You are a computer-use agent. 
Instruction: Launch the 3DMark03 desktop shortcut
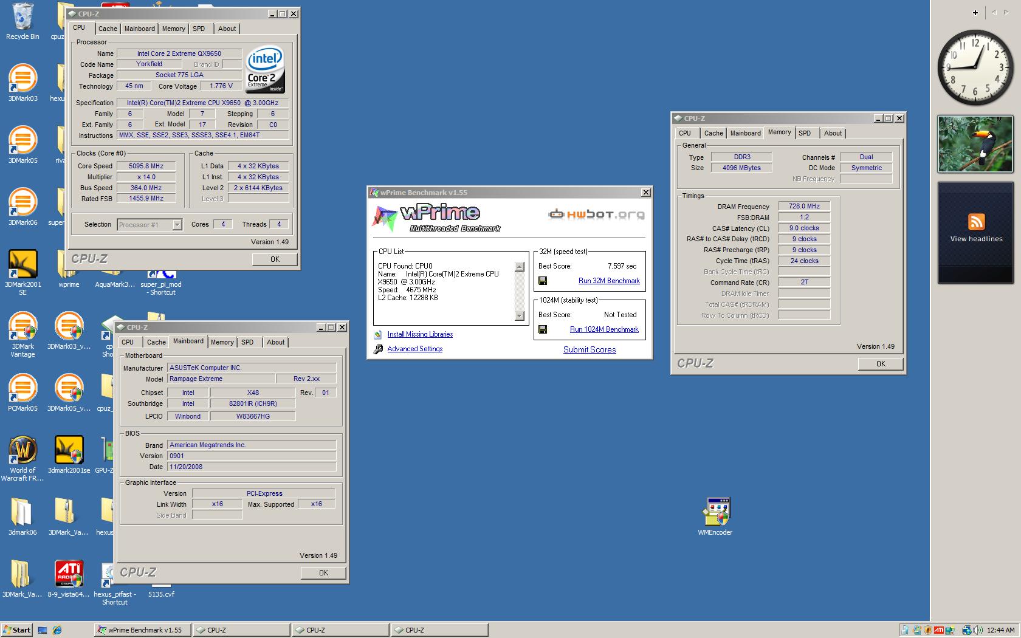point(22,82)
